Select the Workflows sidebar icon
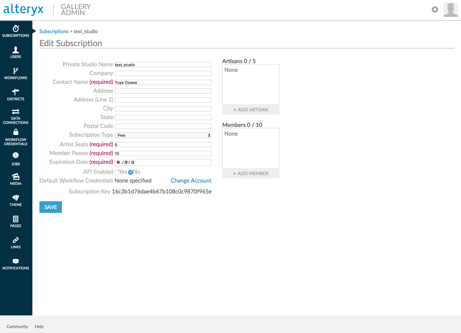The height and width of the screenshot is (333, 461). (x=16, y=73)
